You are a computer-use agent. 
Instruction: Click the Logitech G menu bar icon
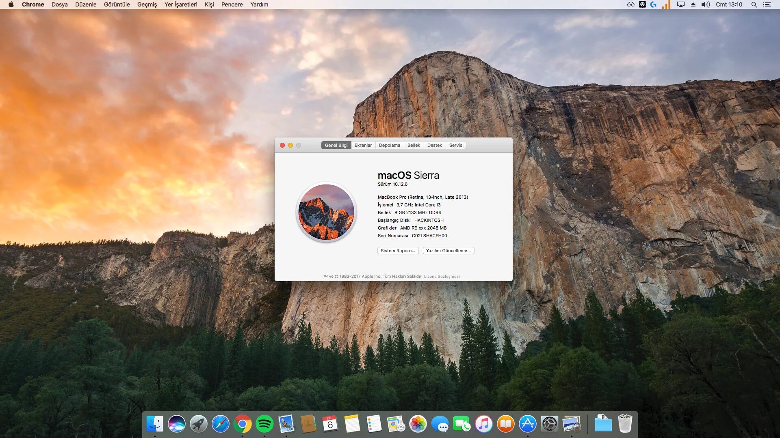(653, 4)
